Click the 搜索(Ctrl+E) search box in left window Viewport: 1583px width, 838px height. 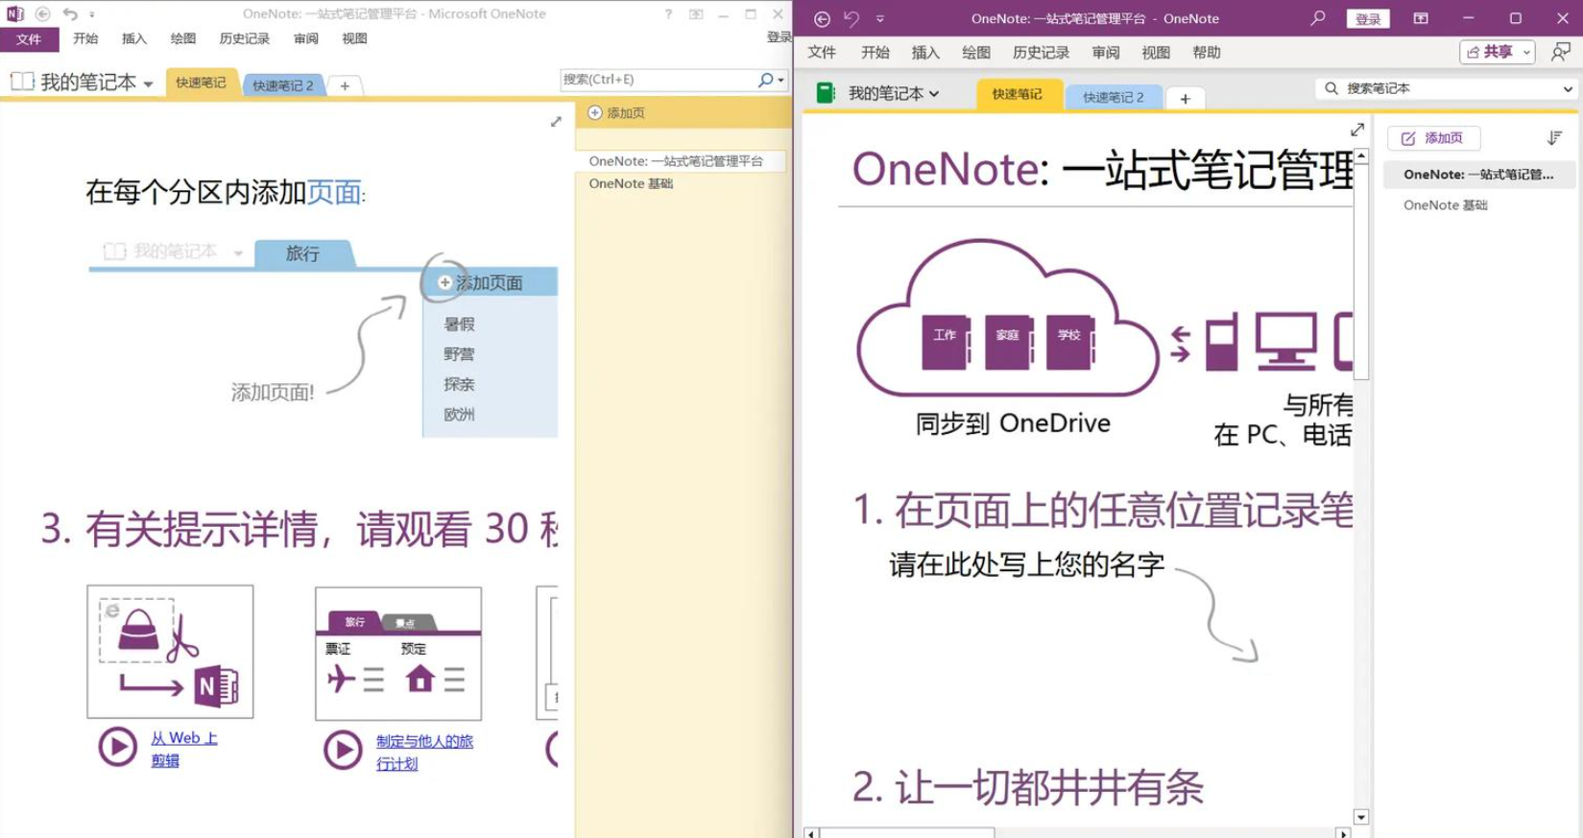pos(658,80)
